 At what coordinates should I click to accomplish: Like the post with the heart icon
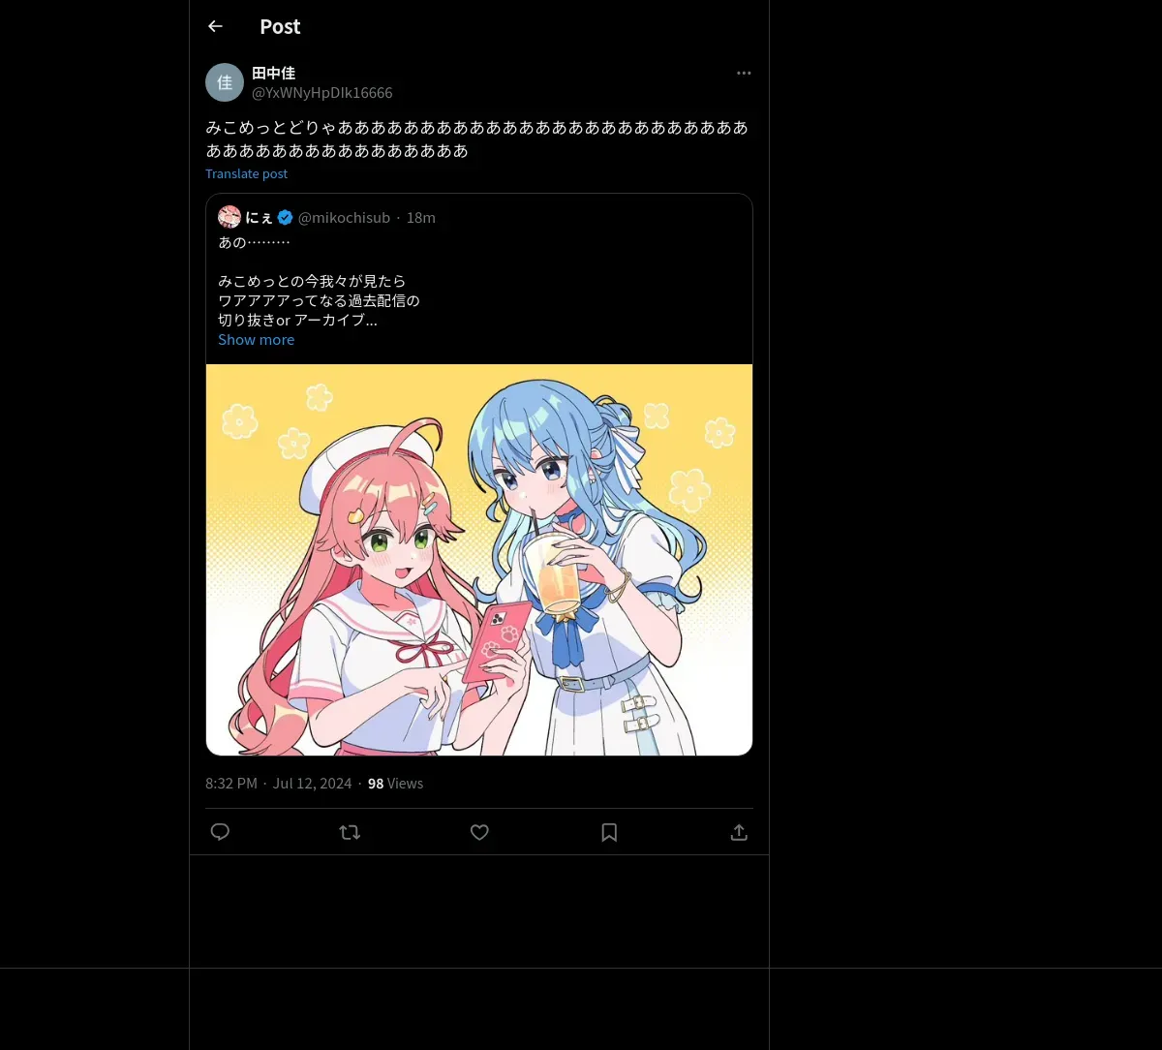click(479, 832)
